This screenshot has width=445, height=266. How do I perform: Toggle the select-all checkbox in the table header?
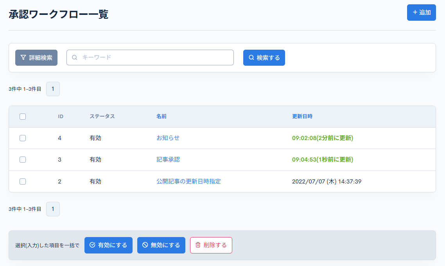23,116
